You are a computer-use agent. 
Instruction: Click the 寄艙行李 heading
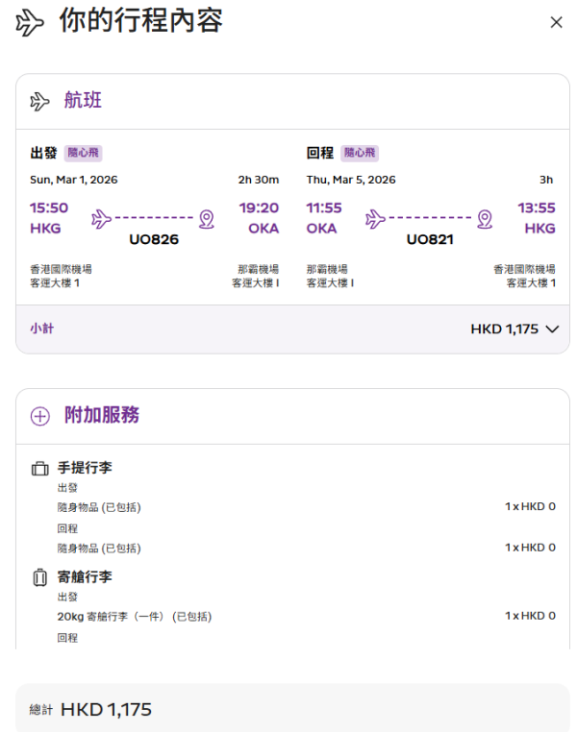pyautogui.click(x=85, y=577)
